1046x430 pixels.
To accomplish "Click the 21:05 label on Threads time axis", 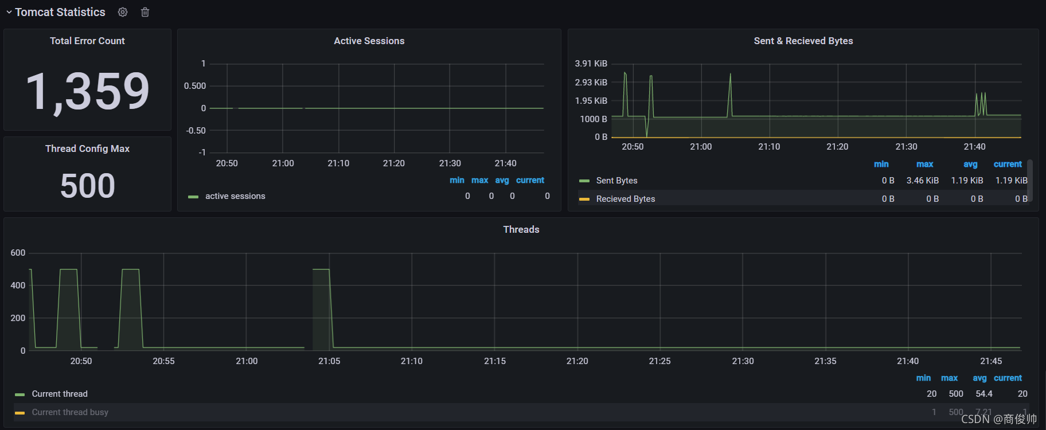I will 329,361.
